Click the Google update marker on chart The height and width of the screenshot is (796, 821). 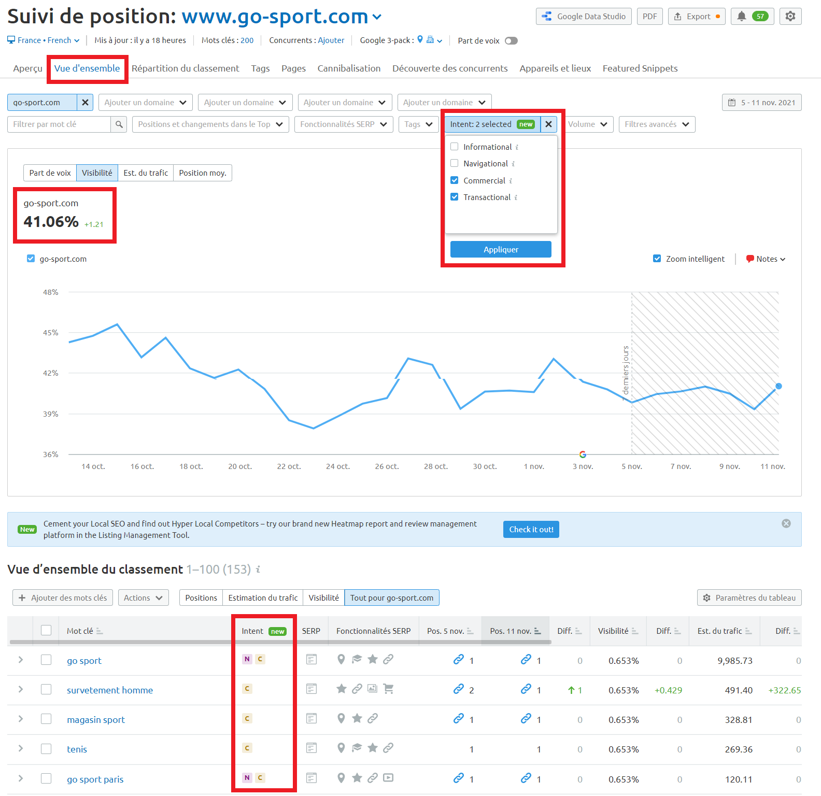[583, 454]
